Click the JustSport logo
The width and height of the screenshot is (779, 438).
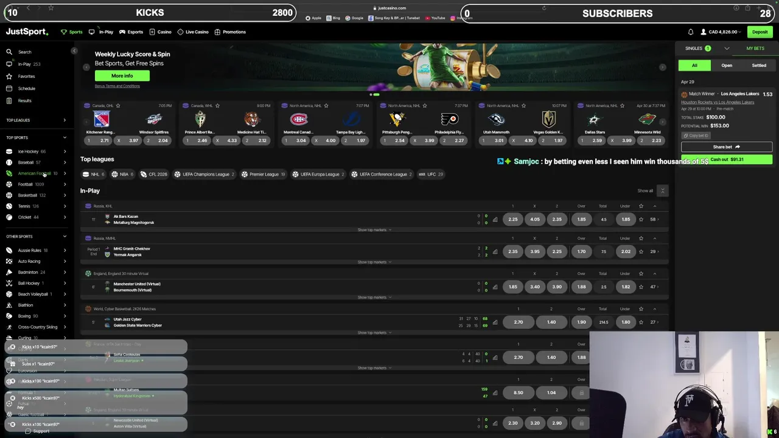pyautogui.click(x=27, y=32)
